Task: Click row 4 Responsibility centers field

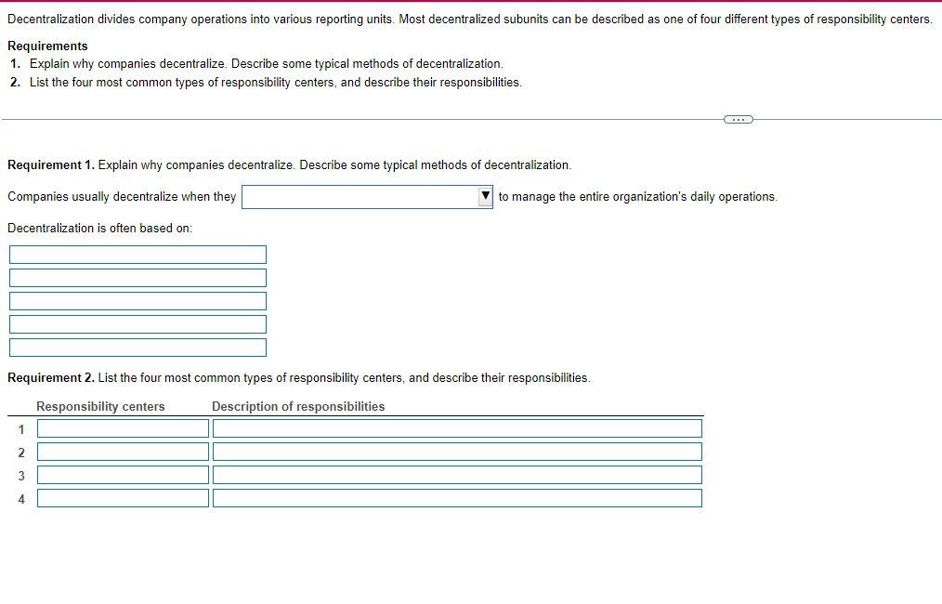Action: click(x=123, y=497)
